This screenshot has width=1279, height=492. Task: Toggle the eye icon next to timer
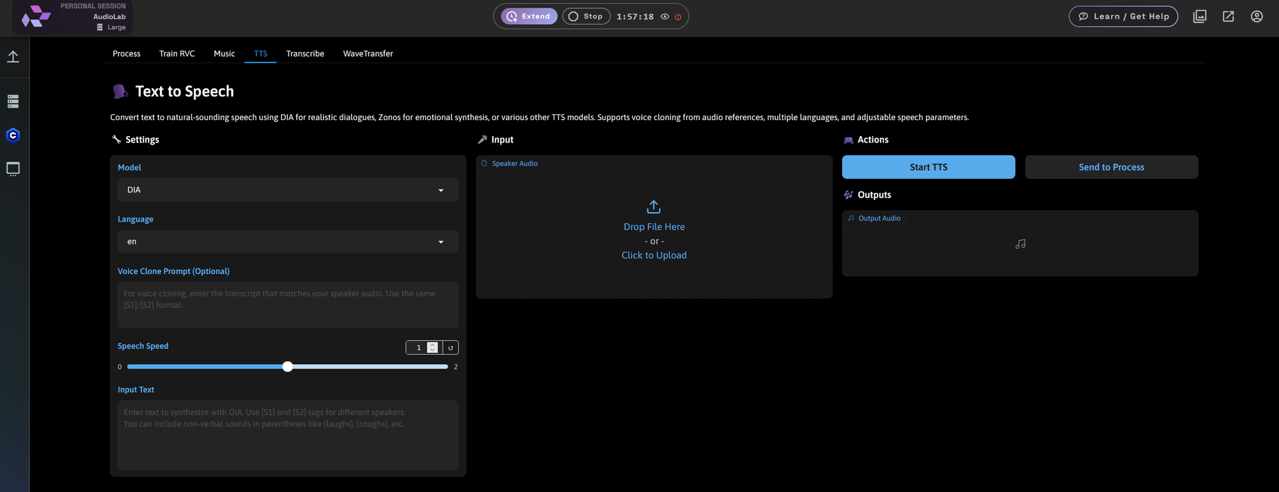pos(665,17)
